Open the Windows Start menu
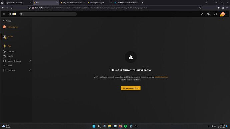This screenshot has height=129, width=230. [94, 126]
